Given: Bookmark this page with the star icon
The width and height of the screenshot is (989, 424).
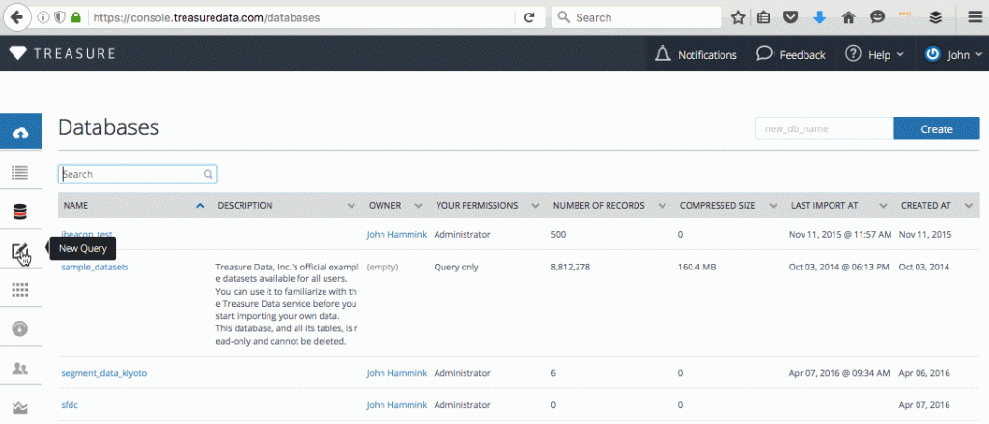Looking at the screenshot, I should coord(738,17).
